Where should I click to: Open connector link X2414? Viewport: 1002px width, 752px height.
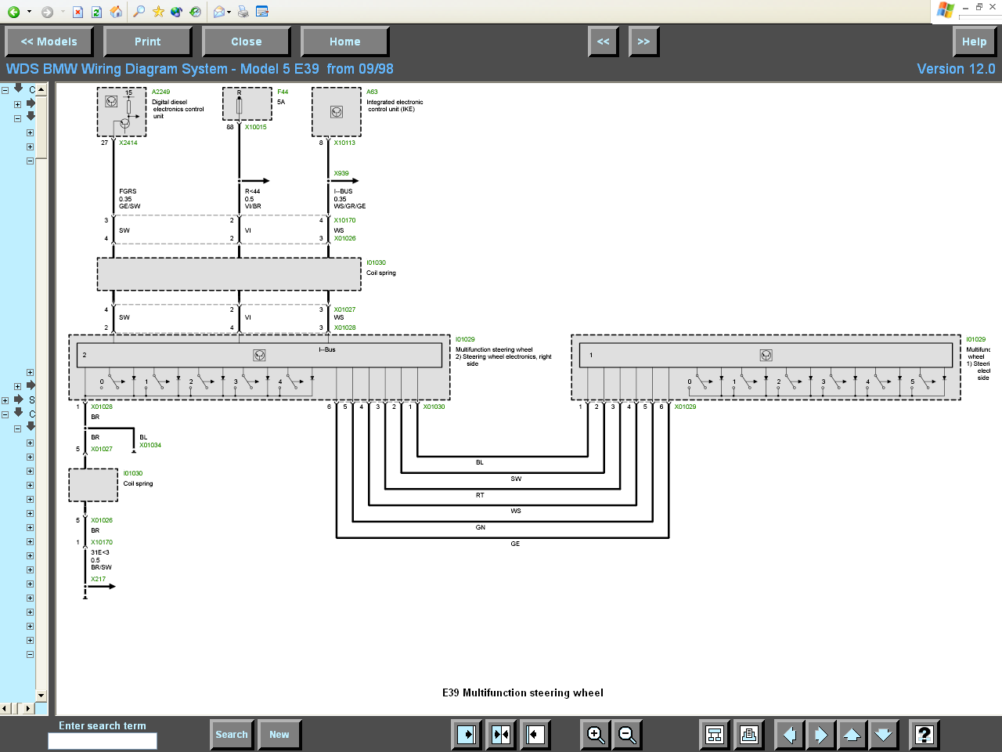point(128,143)
